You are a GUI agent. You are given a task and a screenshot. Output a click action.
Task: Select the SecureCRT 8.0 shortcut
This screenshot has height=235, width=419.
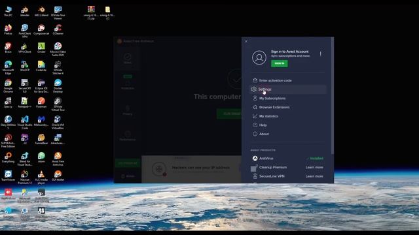click(25, 86)
